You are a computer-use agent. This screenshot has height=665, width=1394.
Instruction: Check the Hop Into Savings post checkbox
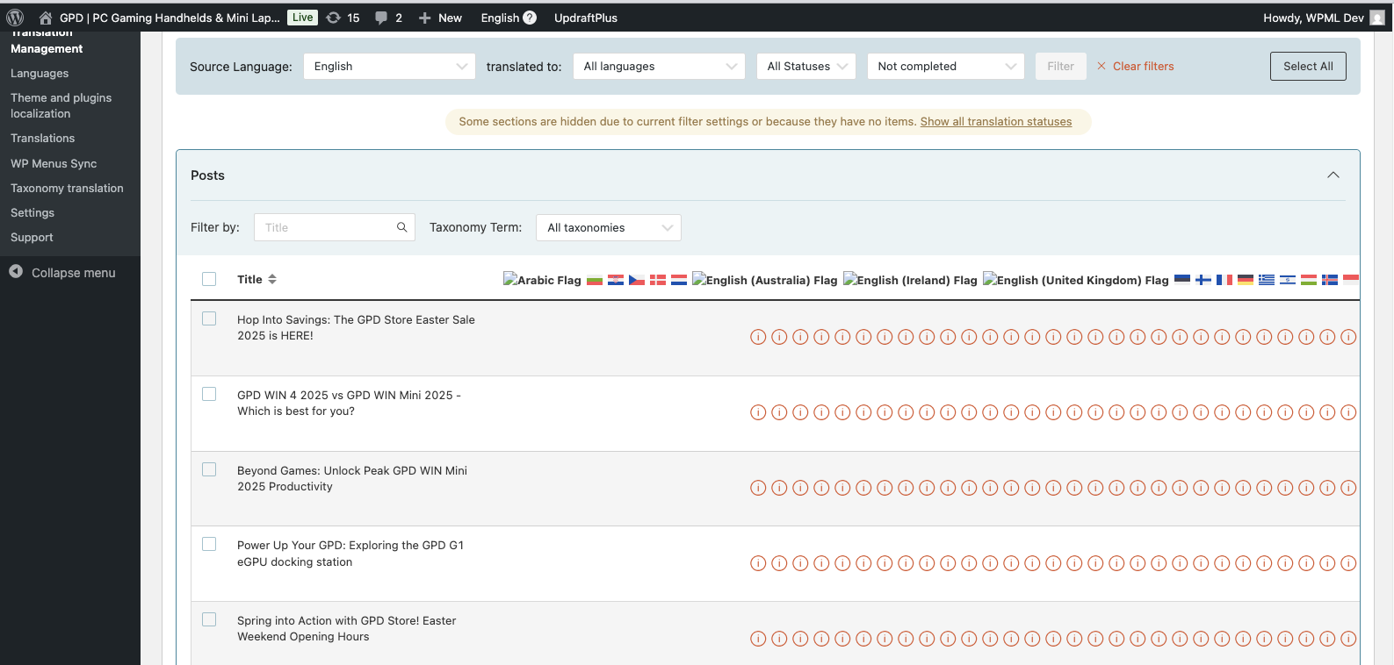[209, 318]
